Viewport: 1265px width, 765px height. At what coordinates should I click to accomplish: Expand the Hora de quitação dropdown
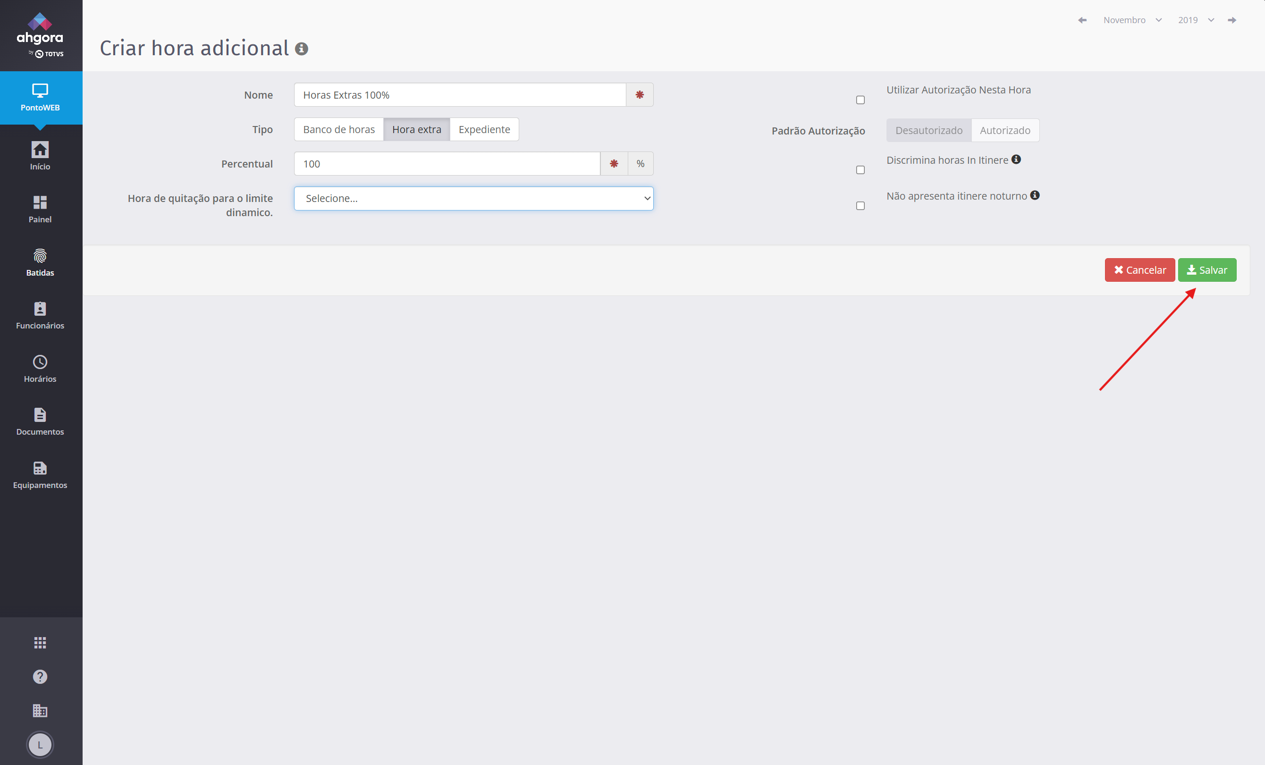point(473,198)
